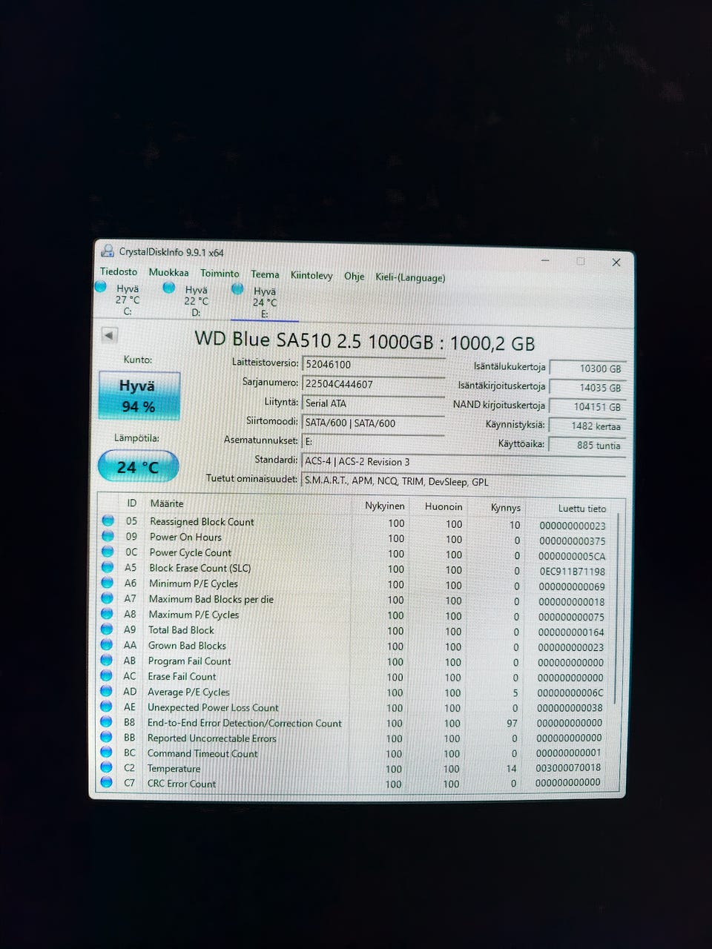
Task: Click the Määrite column header
Action: [x=166, y=503]
